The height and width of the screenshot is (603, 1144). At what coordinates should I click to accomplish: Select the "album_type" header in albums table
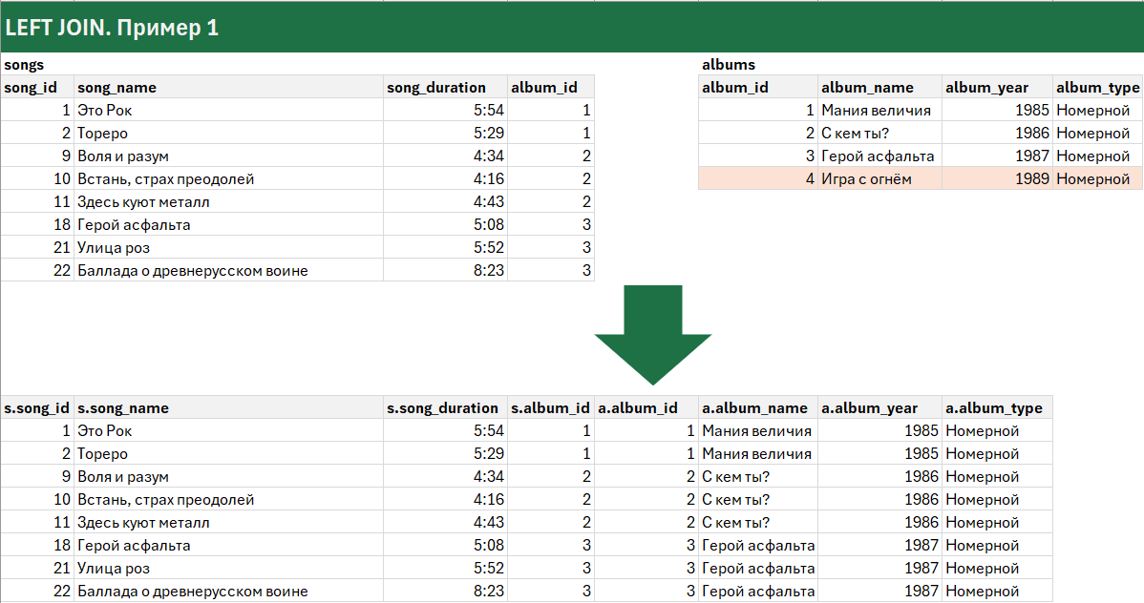(x=1097, y=88)
